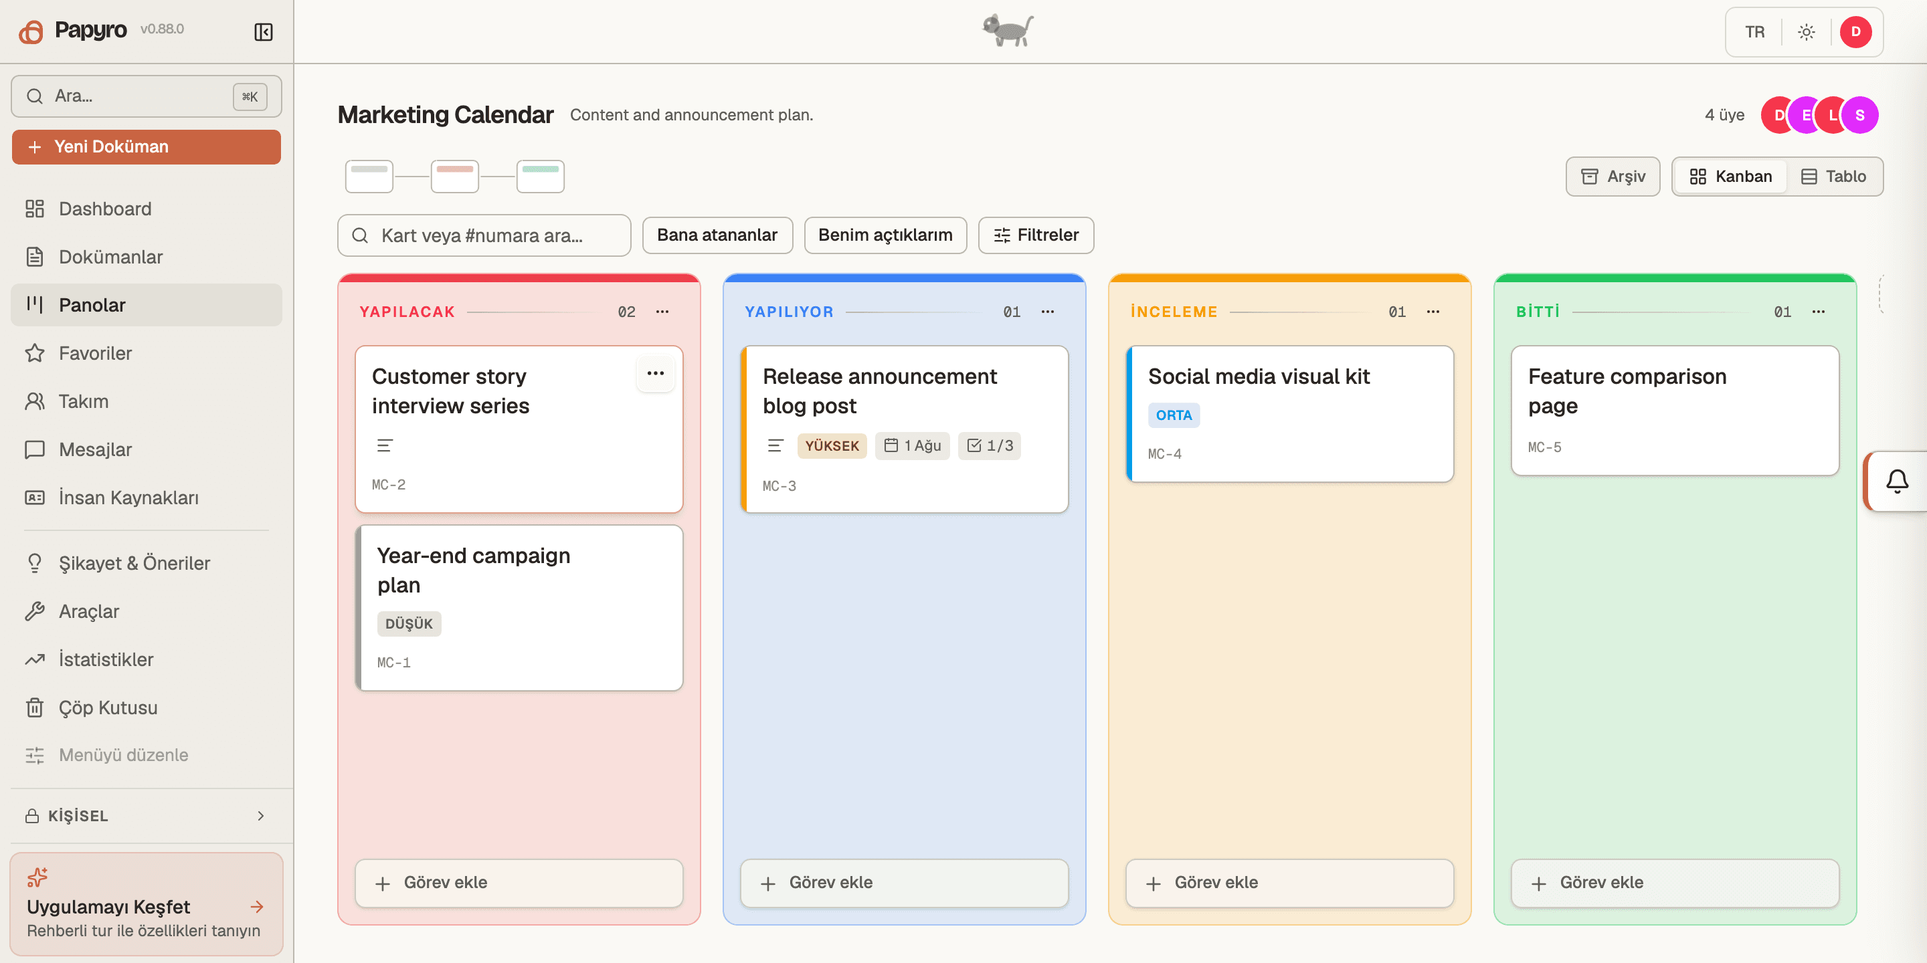The height and width of the screenshot is (963, 1927).
Task: Click the DÜŞÜK priority tag
Action: 408,623
